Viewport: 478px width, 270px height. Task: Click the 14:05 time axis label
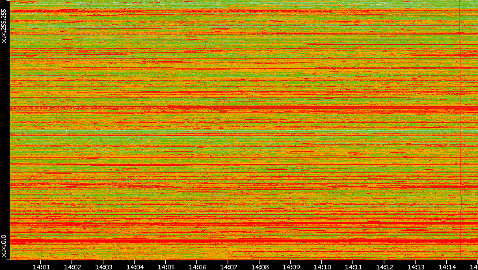(166, 267)
